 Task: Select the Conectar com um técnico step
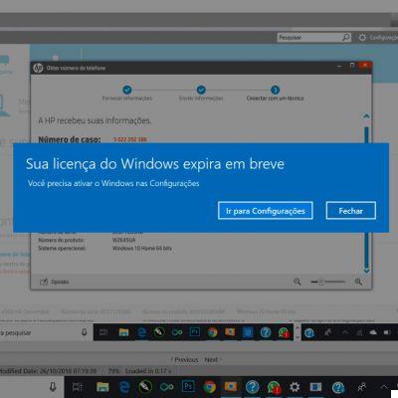click(275, 90)
